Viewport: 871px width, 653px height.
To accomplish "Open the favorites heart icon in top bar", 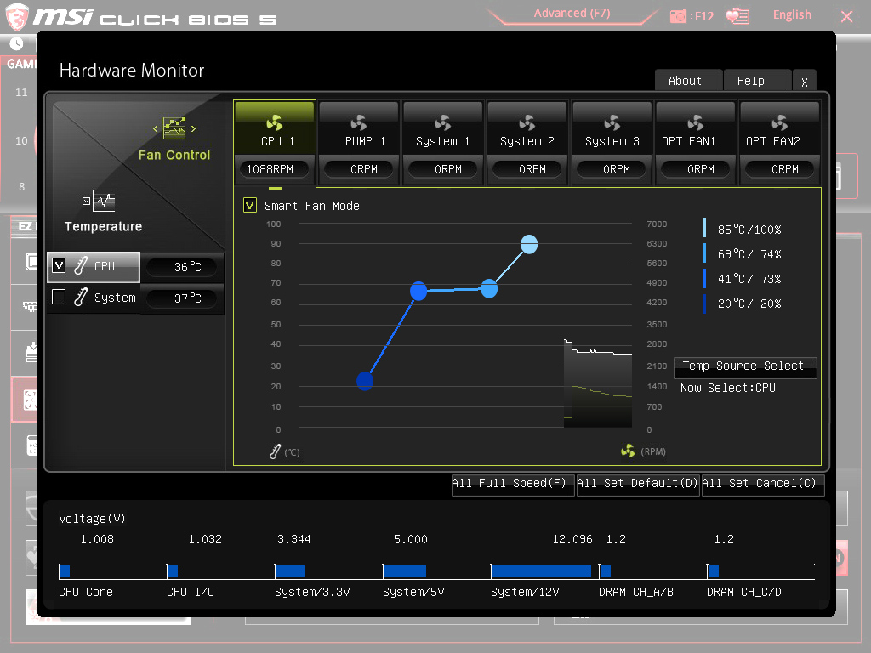I will click(737, 15).
